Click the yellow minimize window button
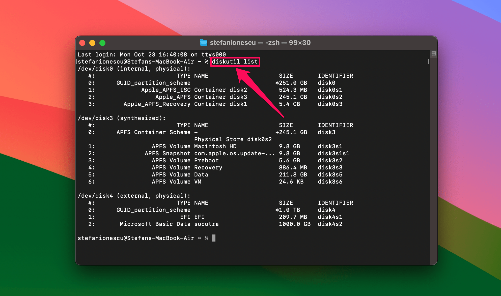 [x=92, y=43]
